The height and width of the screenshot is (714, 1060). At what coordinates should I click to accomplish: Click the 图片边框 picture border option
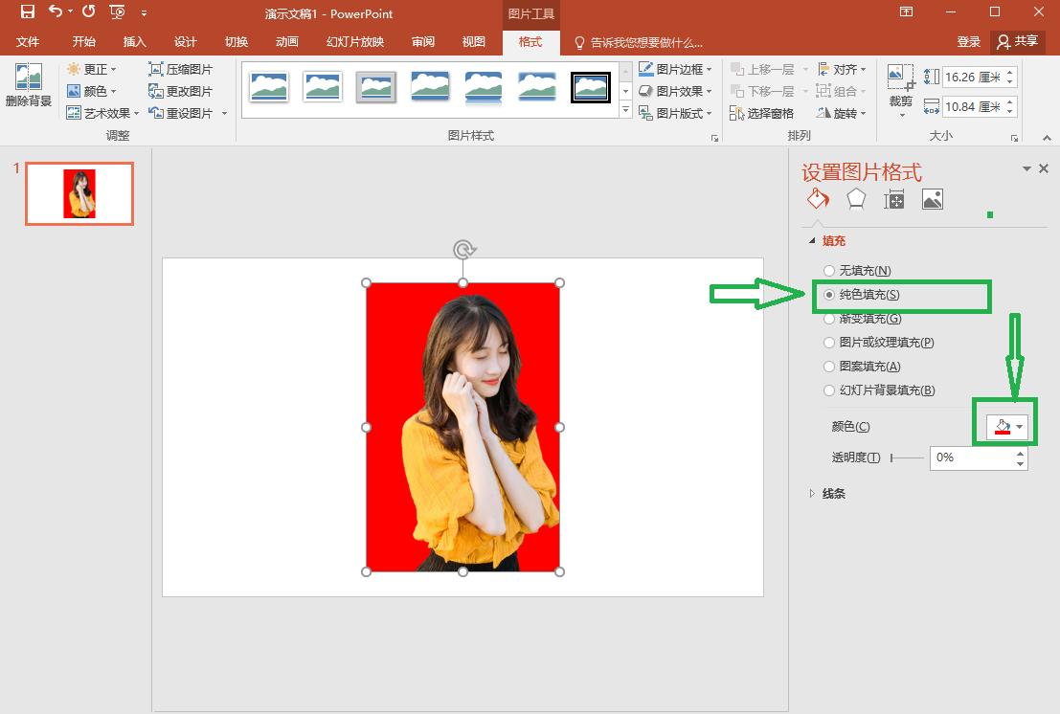click(675, 68)
